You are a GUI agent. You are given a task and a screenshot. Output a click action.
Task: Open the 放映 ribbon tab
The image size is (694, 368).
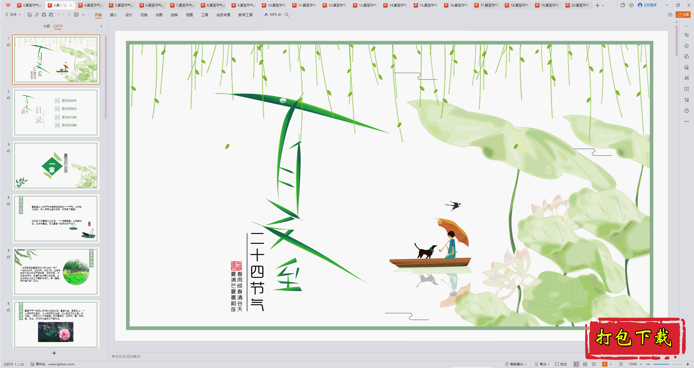coord(174,15)
